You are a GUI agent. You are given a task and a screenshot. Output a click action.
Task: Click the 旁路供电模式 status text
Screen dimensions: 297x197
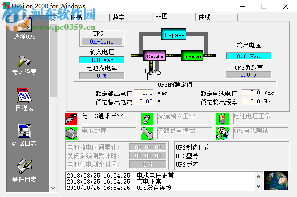pos(176,131)
